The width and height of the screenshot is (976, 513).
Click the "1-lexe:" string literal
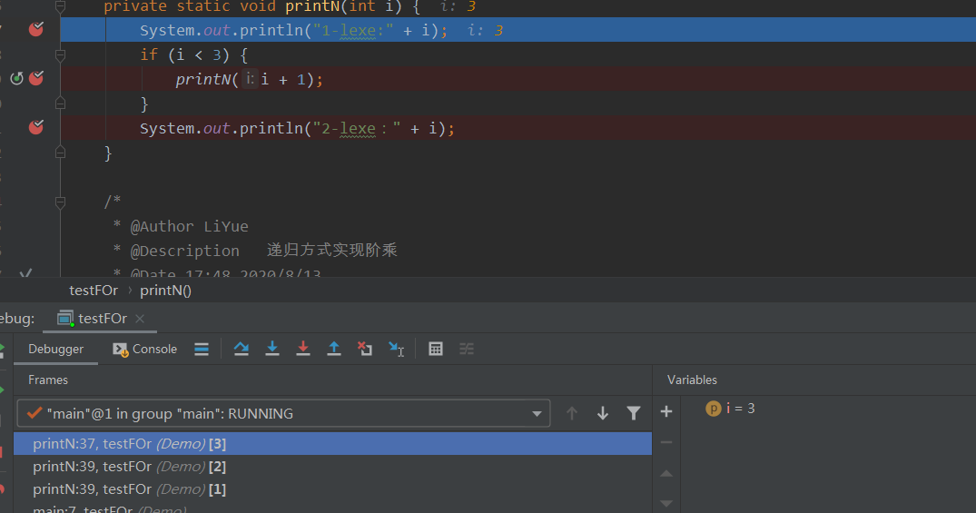pyautogui.click(x=353, y=31)
